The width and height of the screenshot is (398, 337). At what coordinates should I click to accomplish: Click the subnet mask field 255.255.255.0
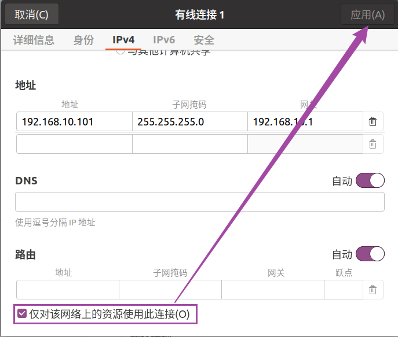189,122
